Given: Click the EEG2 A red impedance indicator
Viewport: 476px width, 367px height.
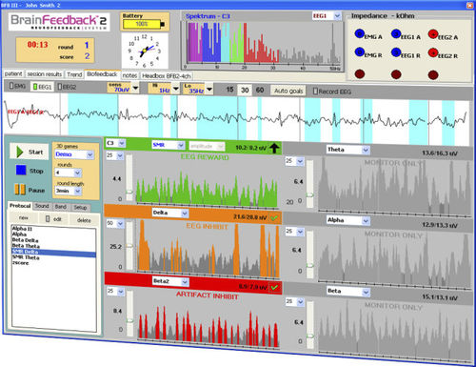Looking at the screenshot, I should point(433,34).
